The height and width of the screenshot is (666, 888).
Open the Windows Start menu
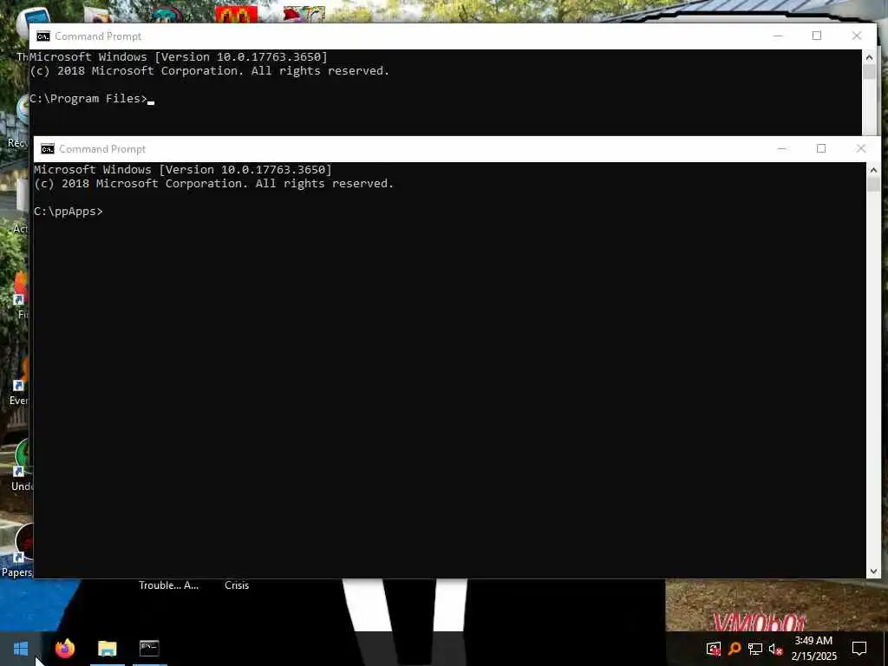pos(21,648)
